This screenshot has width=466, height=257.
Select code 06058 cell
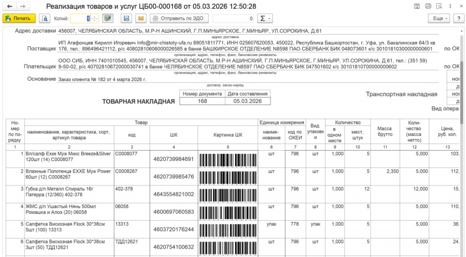click(132, 212)
